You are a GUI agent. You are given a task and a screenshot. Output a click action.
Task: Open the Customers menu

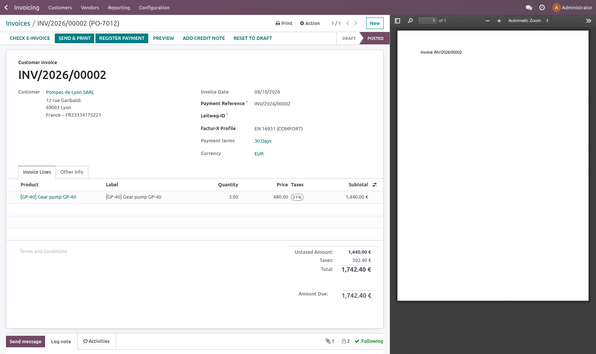coord(60,7)
